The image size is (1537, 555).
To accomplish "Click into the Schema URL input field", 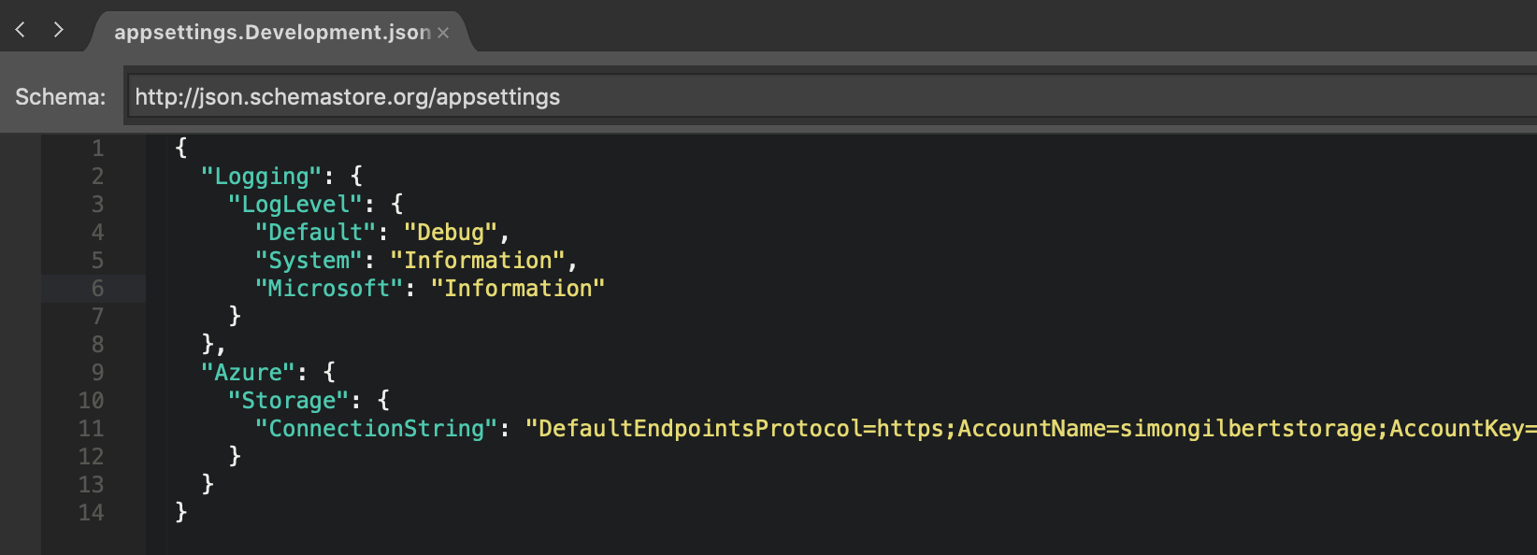I will pos(831,96).
